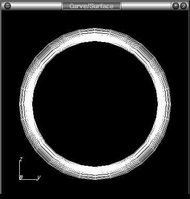Maximize the window using the slash-circle button
190x199 pixels.
183,6
